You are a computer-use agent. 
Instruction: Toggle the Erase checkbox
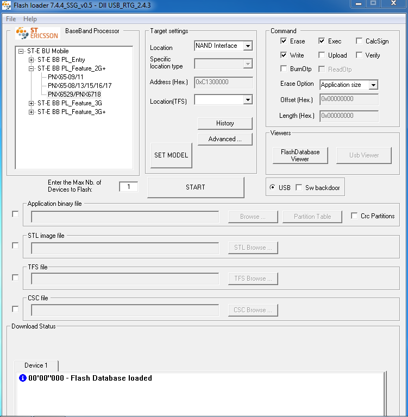tap(284, 41)
